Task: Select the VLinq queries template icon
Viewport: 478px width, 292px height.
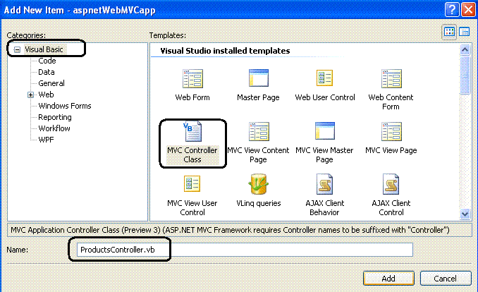Action: click(x=258, y=184)
